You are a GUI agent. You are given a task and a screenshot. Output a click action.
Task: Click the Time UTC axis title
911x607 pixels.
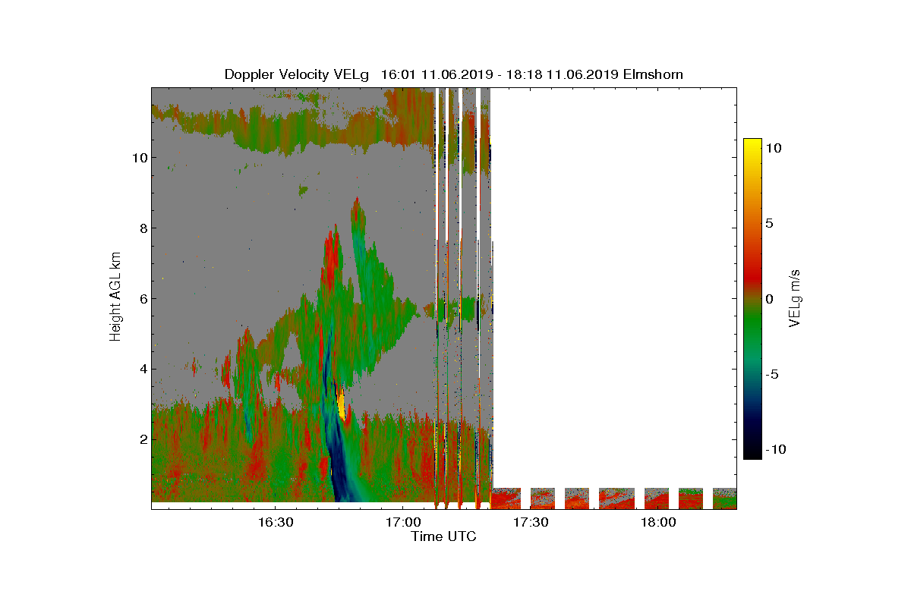click(444, 537)
